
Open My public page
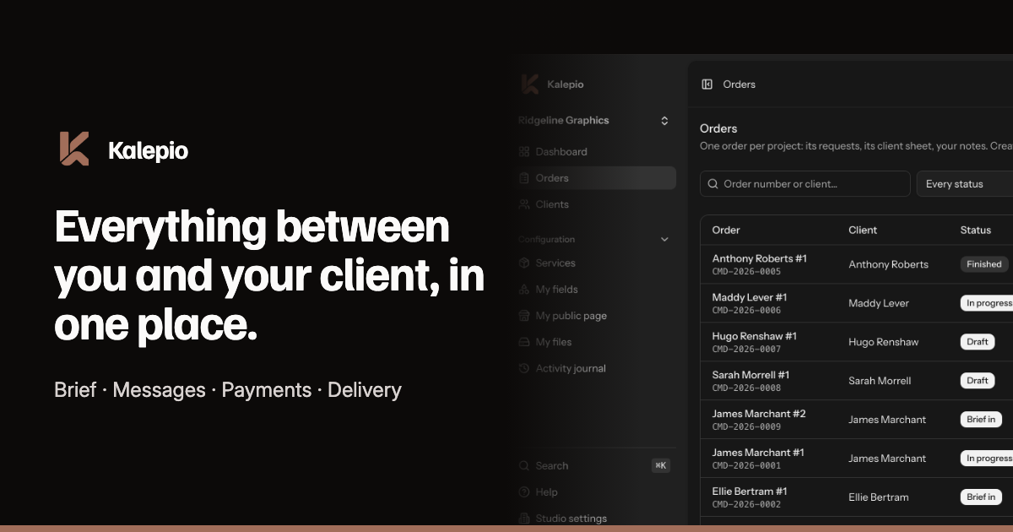(594, 316)
